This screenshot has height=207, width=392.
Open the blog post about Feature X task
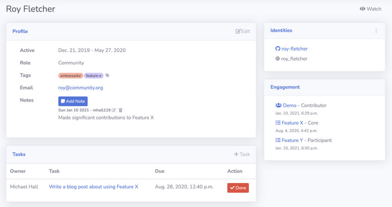click(94, 187)
